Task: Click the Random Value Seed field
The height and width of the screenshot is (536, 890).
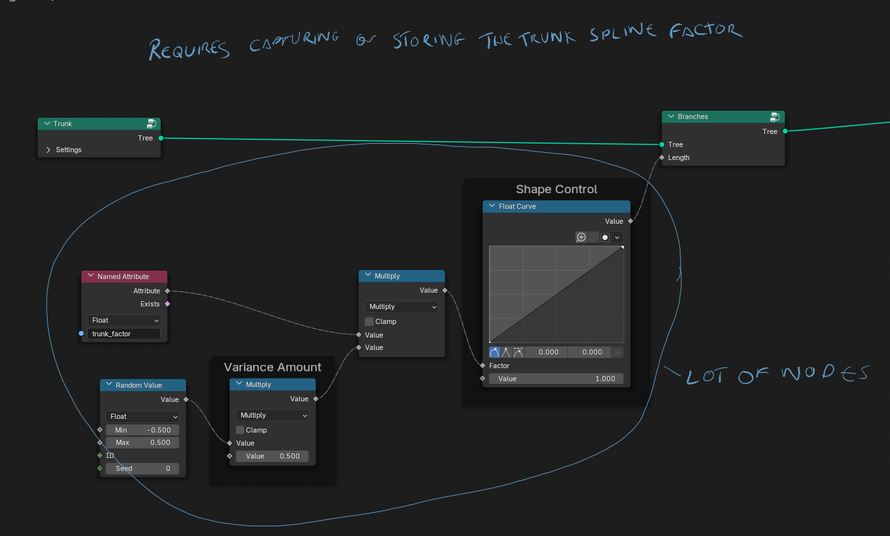Action: tap(142, 468)
